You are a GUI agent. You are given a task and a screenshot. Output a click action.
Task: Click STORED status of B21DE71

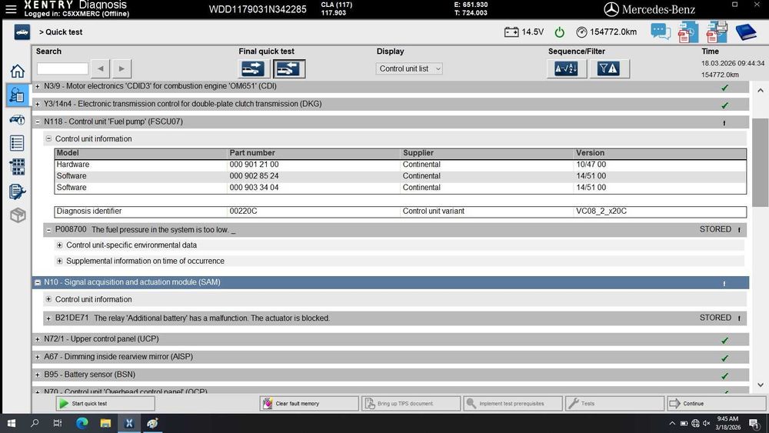click(715, 318)
